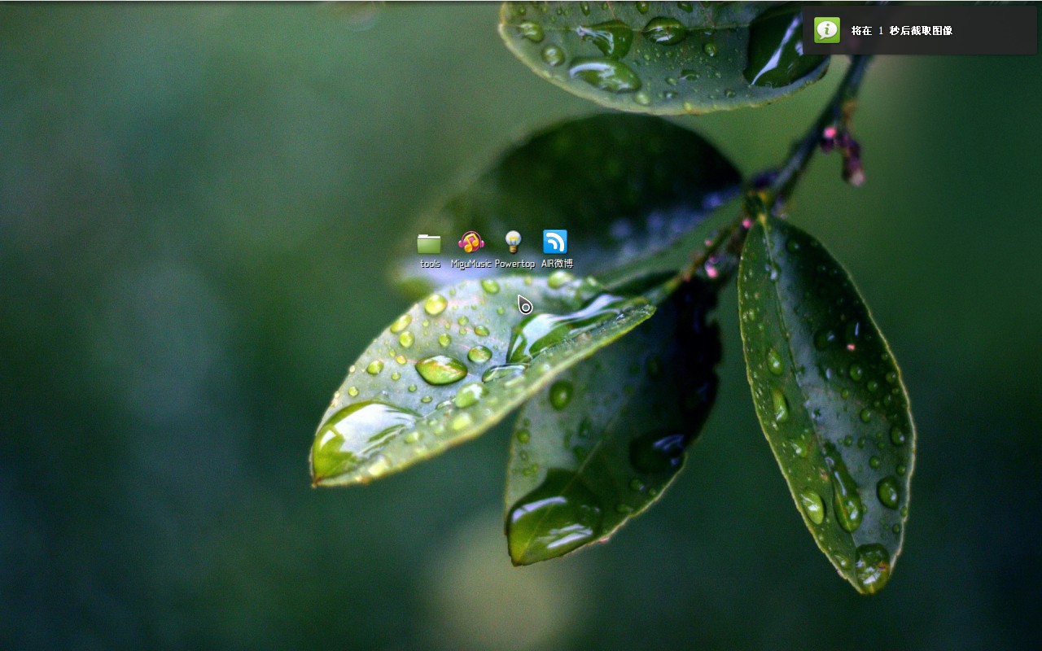Open the AIR微博 desktop icon

pyautogui.click(x=555, y=242)
